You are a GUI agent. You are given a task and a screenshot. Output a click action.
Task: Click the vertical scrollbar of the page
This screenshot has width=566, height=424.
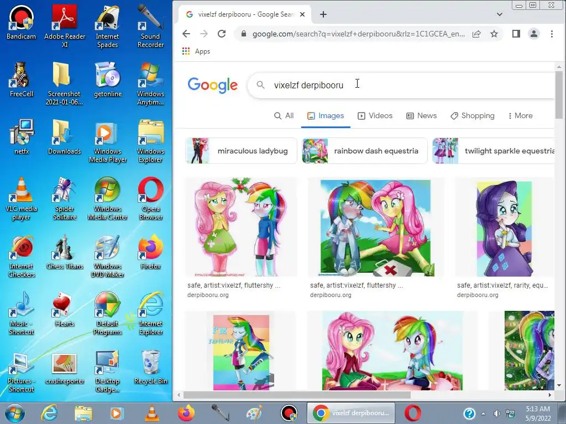point(559,95)
